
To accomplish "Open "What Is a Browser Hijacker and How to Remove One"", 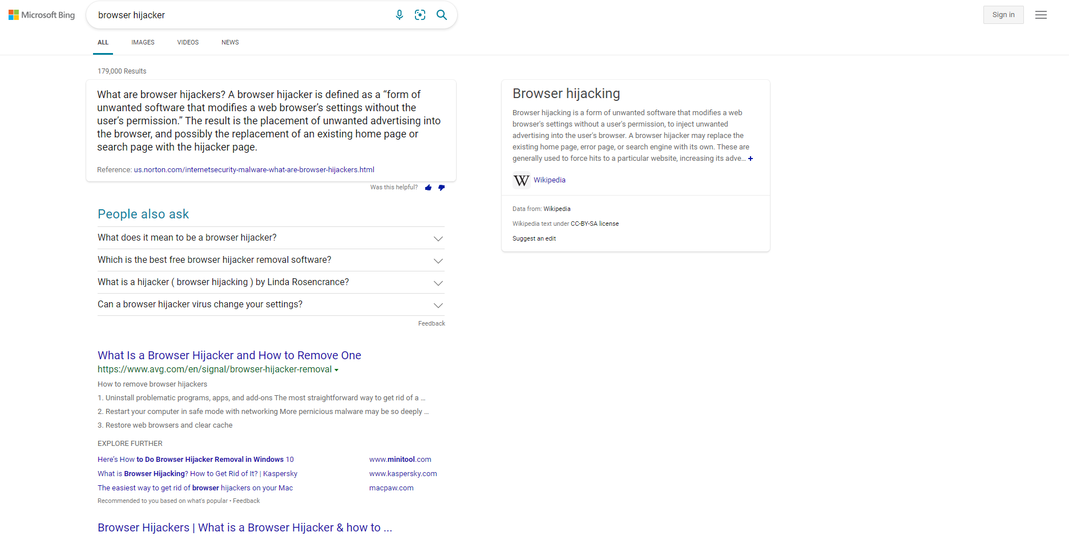I will point(229,355).
